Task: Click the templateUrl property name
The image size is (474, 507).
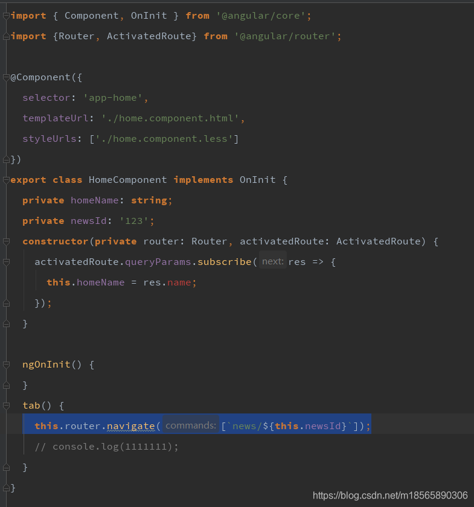Action: tap(56, 118)
